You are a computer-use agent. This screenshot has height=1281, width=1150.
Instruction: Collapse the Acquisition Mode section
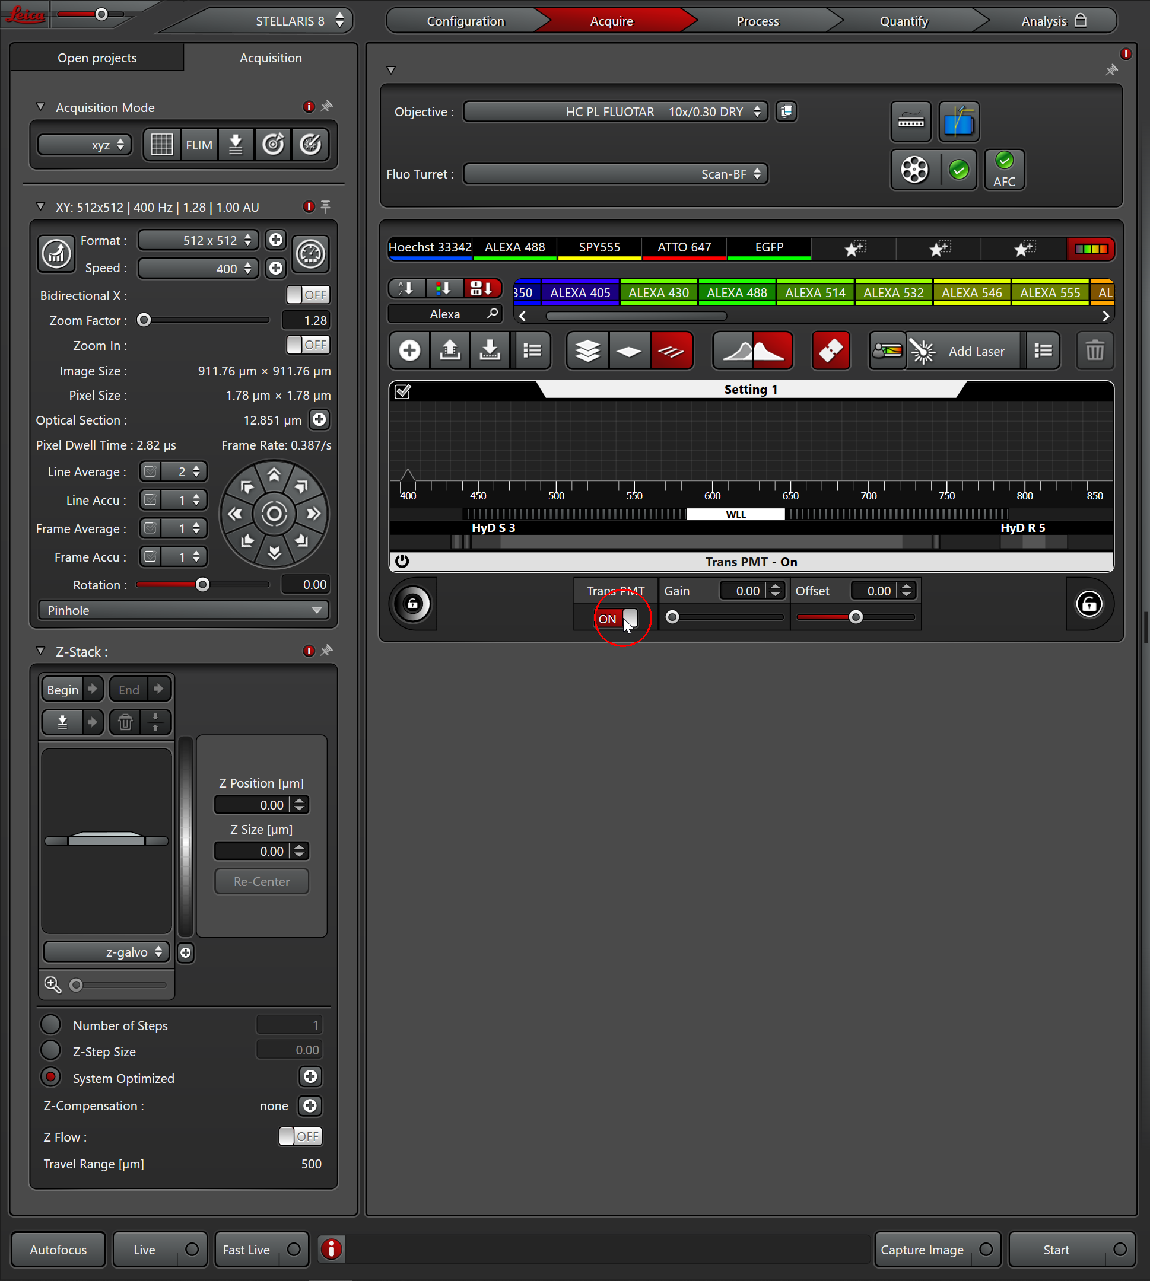tap(40, 107)
